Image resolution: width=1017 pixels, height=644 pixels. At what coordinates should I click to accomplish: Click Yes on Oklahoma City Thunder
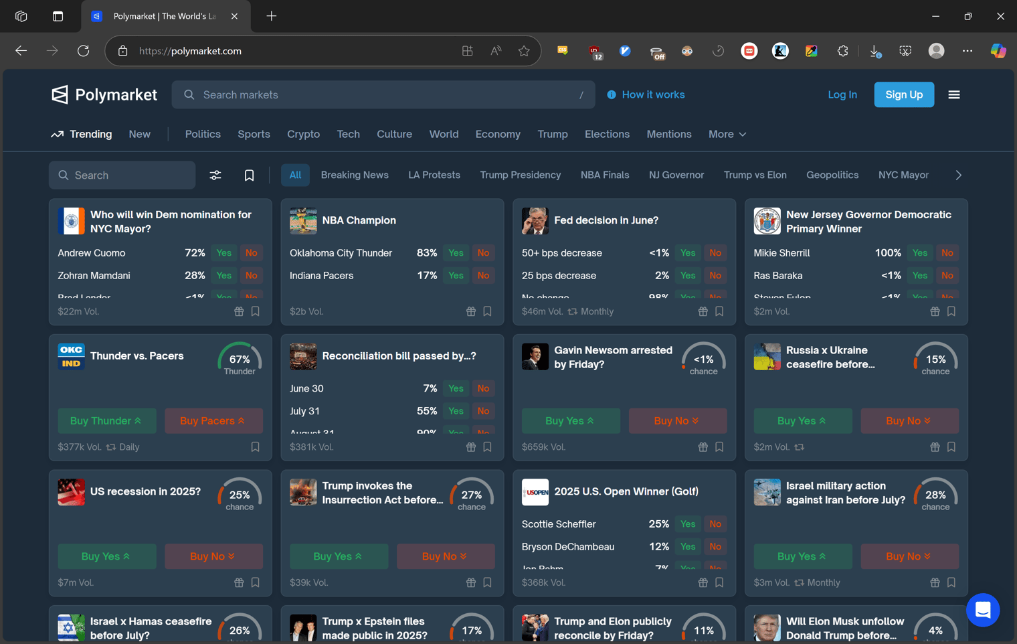point(455,252)
